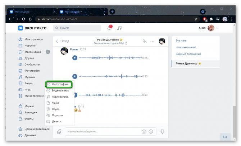Open Мессенджер in the sidebar
Viewport: 241px width, 146px height.
[30, 52]
